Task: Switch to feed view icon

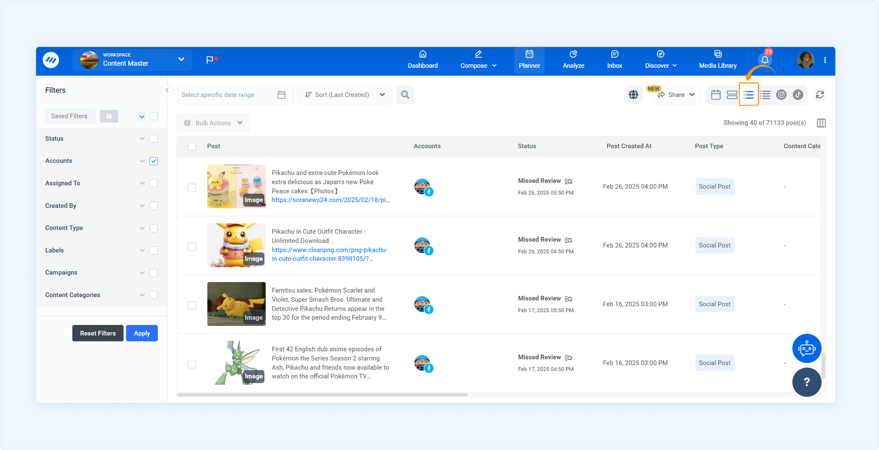Action: tap(732, 95)
